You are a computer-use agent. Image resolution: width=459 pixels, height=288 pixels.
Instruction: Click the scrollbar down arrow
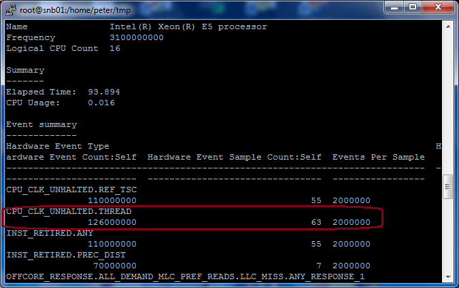[448, 276]
